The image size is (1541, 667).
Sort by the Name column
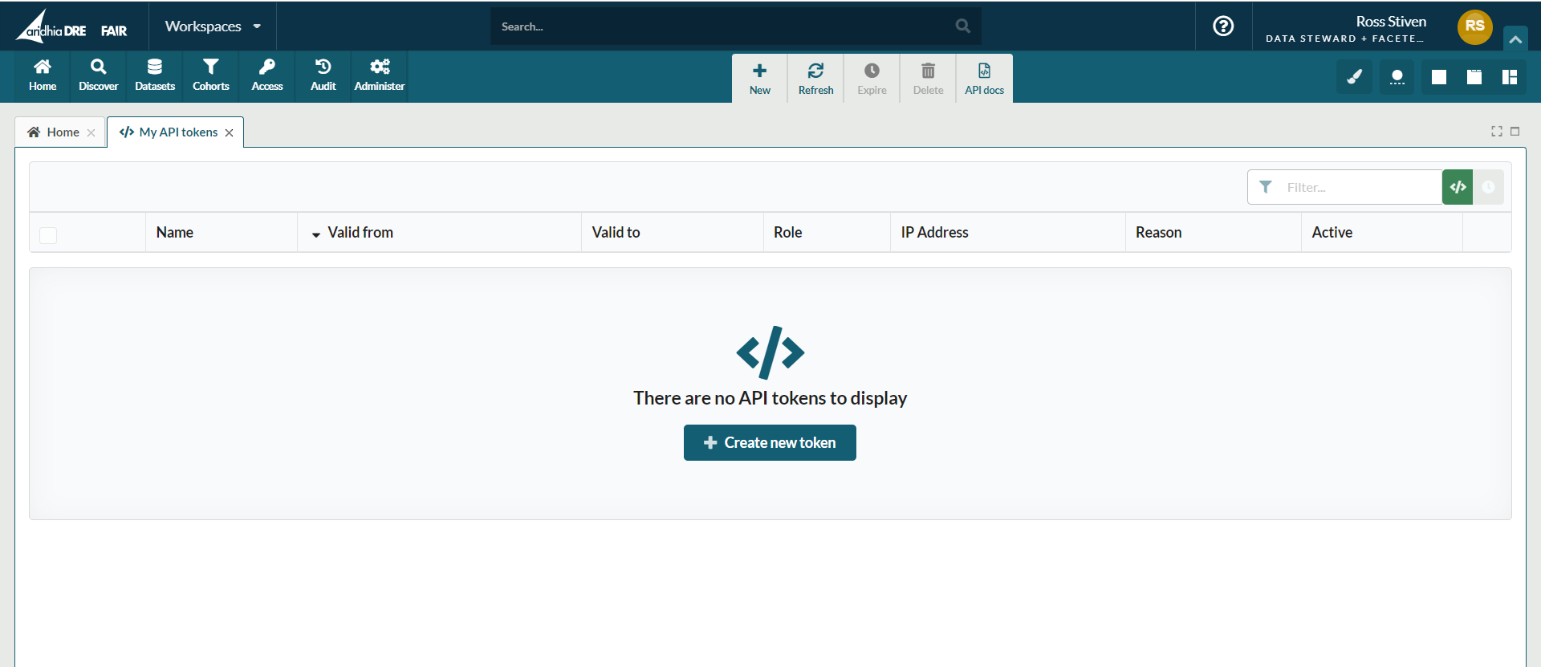click(x=175, y=232)
